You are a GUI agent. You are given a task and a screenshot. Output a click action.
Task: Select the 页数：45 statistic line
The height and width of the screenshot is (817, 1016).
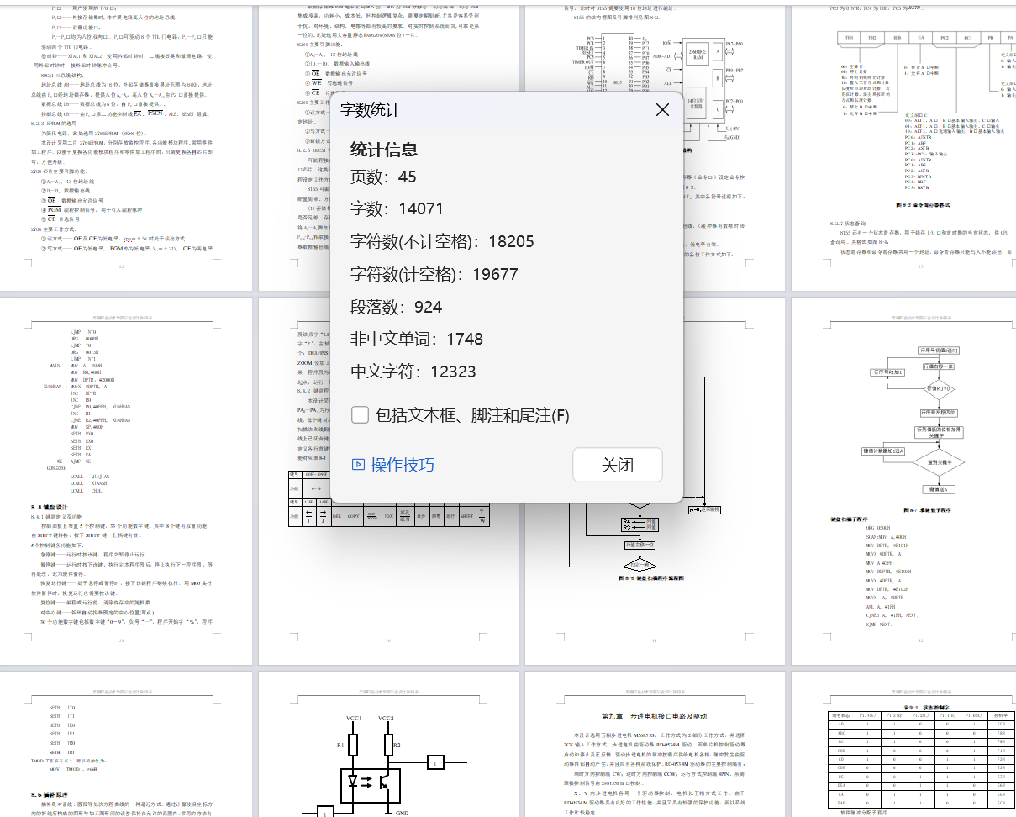coord(383,177)
